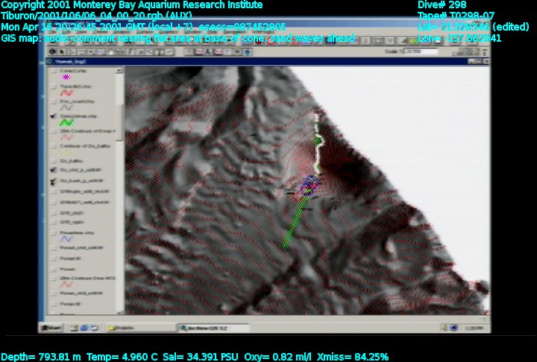Click the blue point cluster on the map
The height and width of the screenshot is (362, 537).
(307, 187)
